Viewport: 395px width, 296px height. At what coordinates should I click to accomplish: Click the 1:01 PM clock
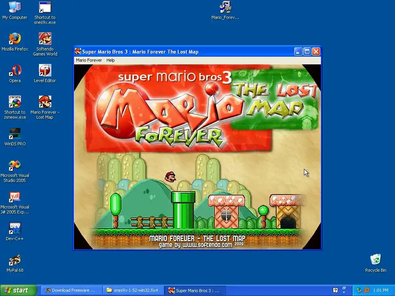coord(381,290)
